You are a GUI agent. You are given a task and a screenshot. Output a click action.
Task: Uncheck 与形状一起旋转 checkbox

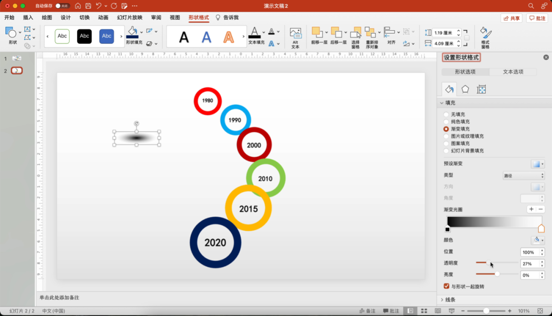(446, 286)
